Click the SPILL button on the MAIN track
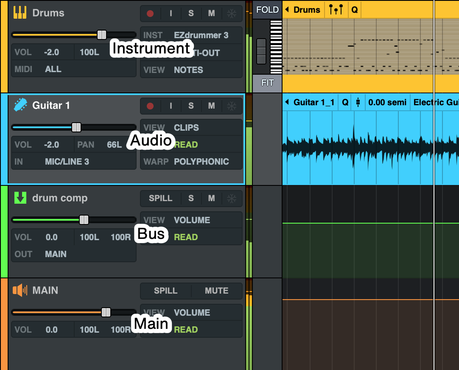 tap(165, 291)
